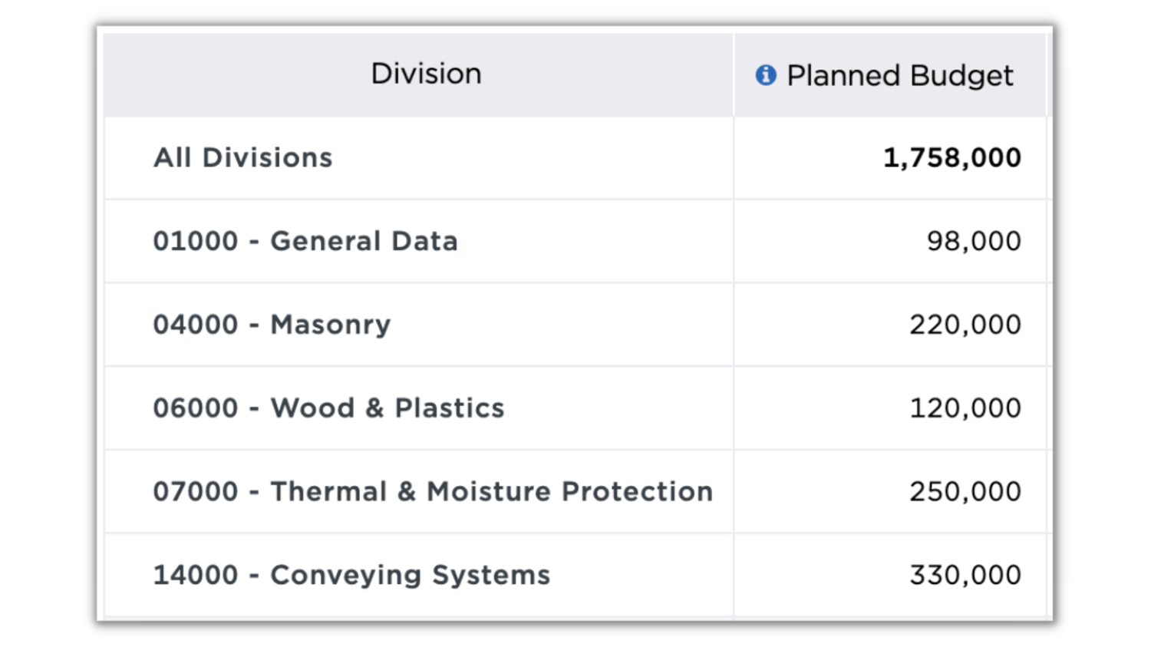The height and width of the screenshot is (647, 1151).
Task: Select the Division column header
Action: 427,74
